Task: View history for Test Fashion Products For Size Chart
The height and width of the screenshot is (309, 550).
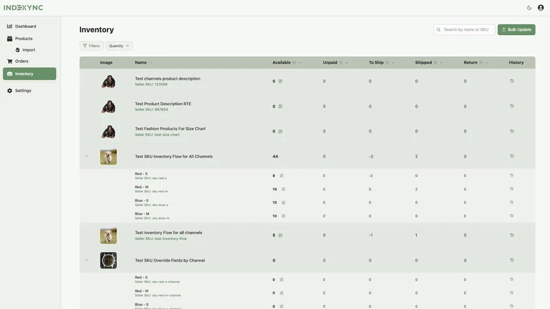Action: coord(511,131)
